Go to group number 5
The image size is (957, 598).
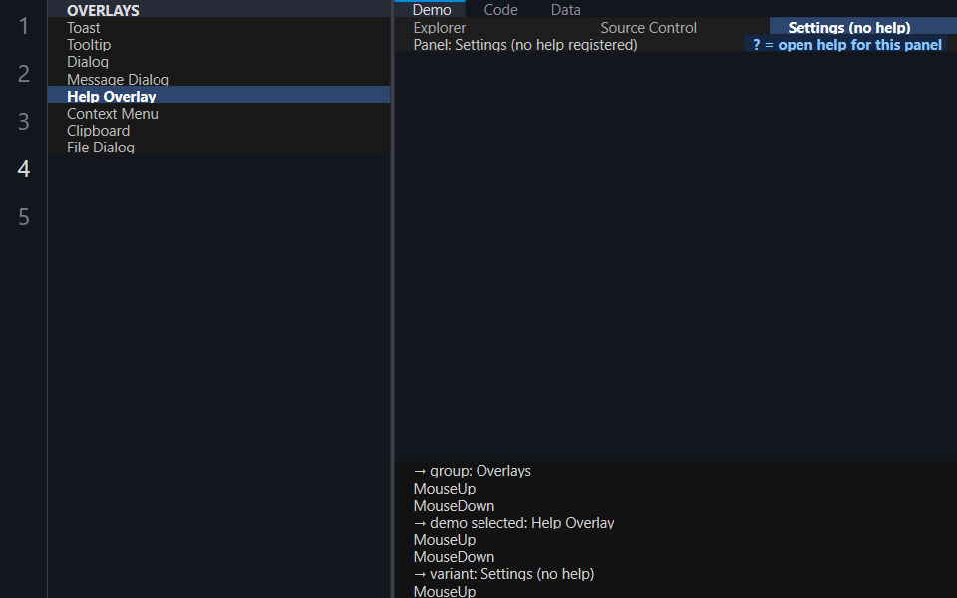coord(23,216)
